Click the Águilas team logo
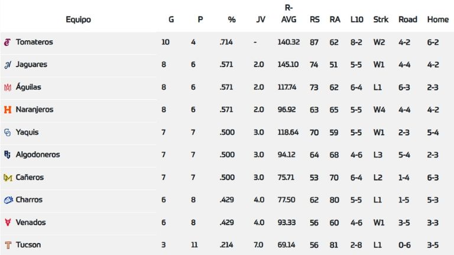The image size is (454, 255). point(8,87)
